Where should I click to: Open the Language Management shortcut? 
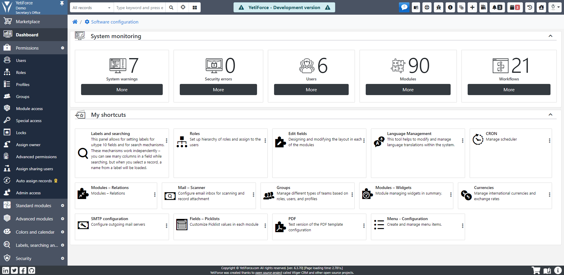point(418,153)
